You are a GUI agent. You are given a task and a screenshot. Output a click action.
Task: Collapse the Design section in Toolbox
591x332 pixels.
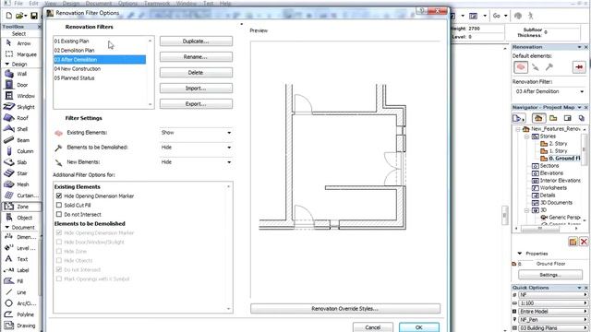coord(7,64)
